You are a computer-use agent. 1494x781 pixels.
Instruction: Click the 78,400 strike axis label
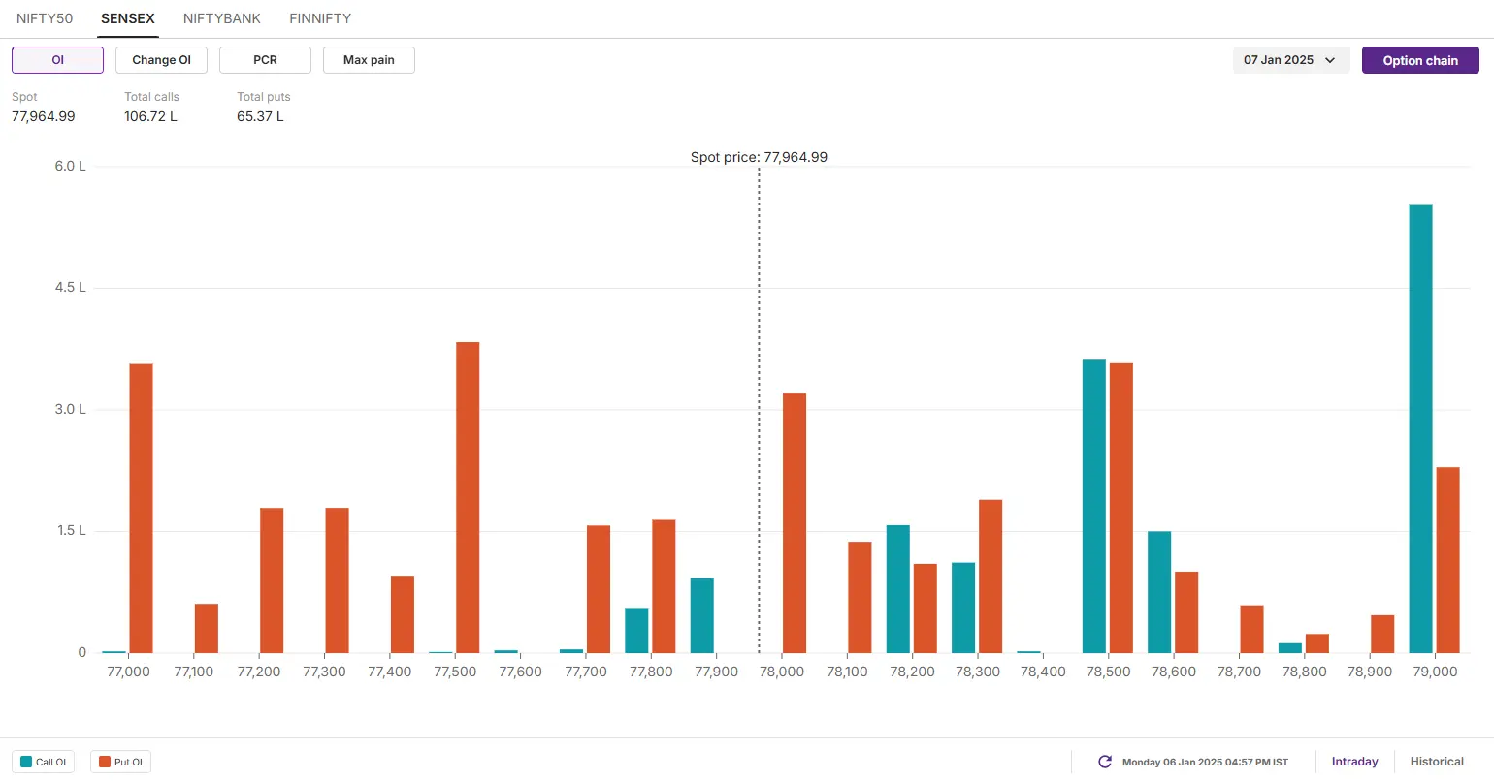[1043, 672]
